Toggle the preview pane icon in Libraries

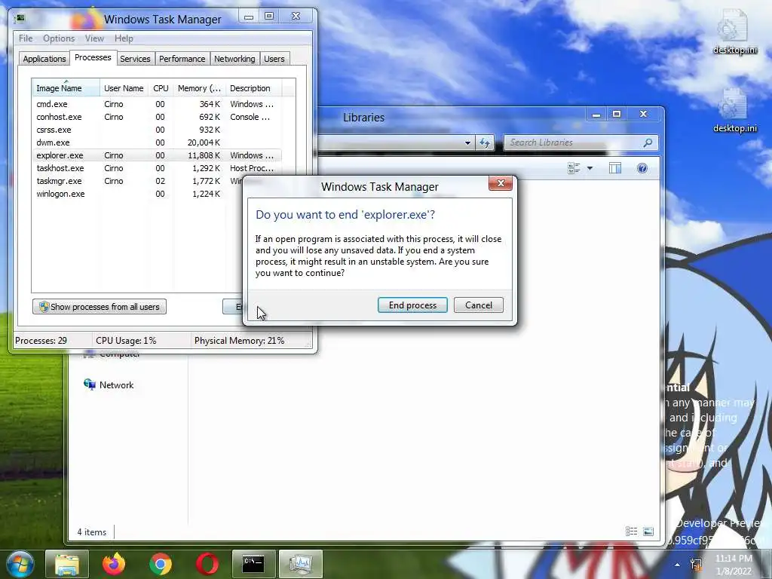615,168
